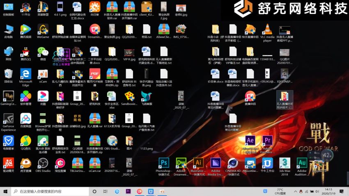Open the TBLiveStu... archive icon

(x=78, y=163)
